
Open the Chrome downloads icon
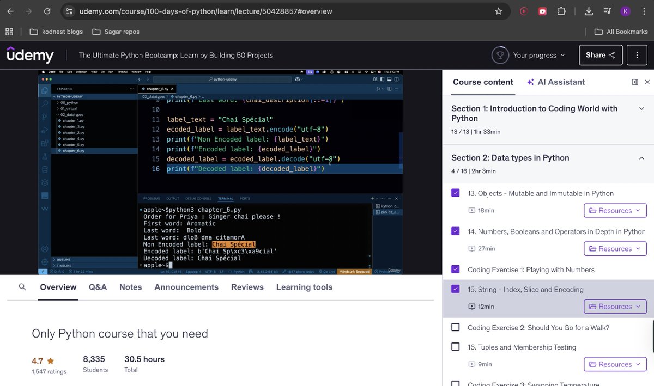[589, 11]
